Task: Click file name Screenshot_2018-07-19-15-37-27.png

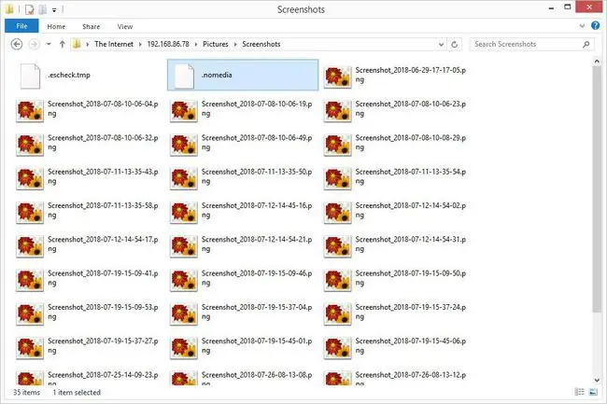Action: [103, 345]
